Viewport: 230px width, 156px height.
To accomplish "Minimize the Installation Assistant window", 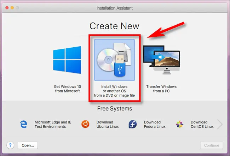I will (x=12, y=8).
